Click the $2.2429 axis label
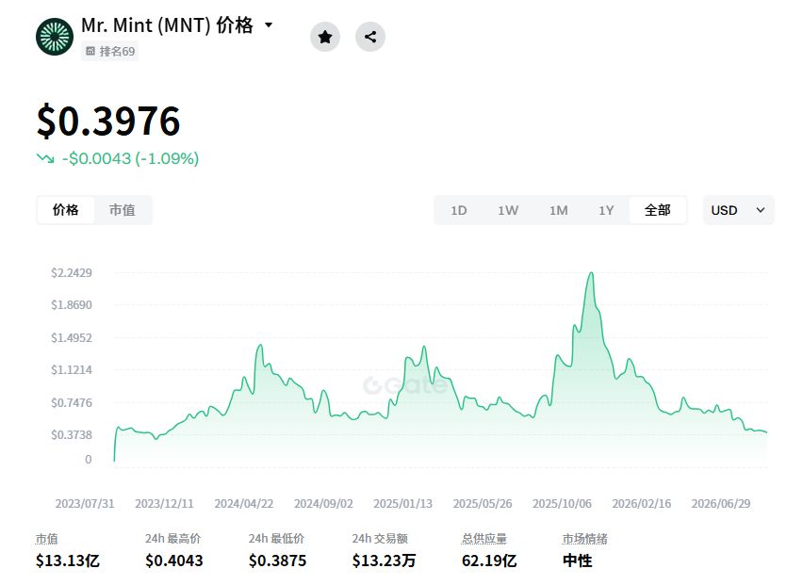Screen dimensions: 803x585 coord(72,273)
